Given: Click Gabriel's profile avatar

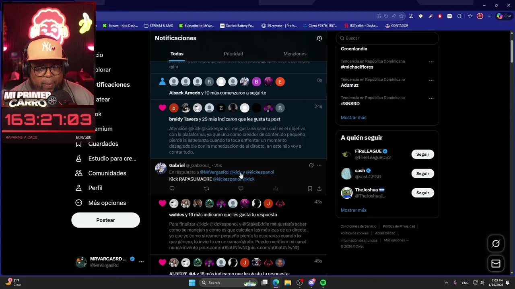Looking at the screenshot, I should (161, 168).
